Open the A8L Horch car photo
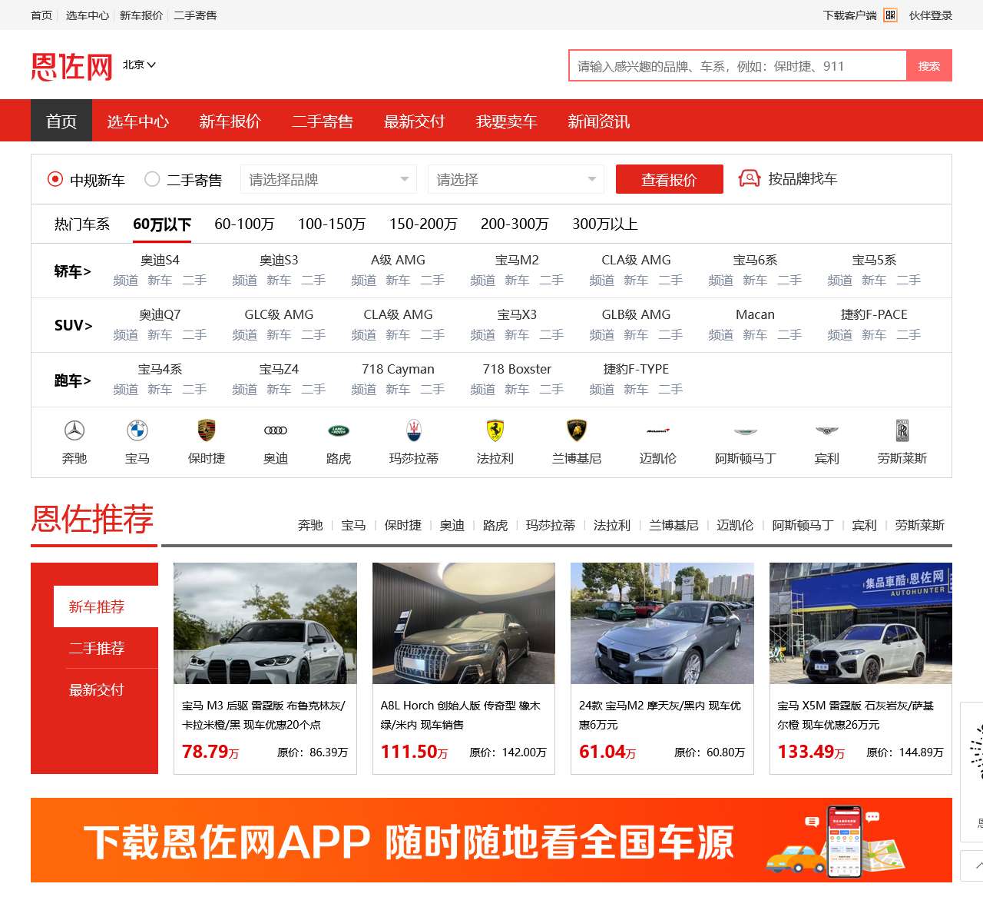Viewport: 983px width, 897px height. click(464, 623)
